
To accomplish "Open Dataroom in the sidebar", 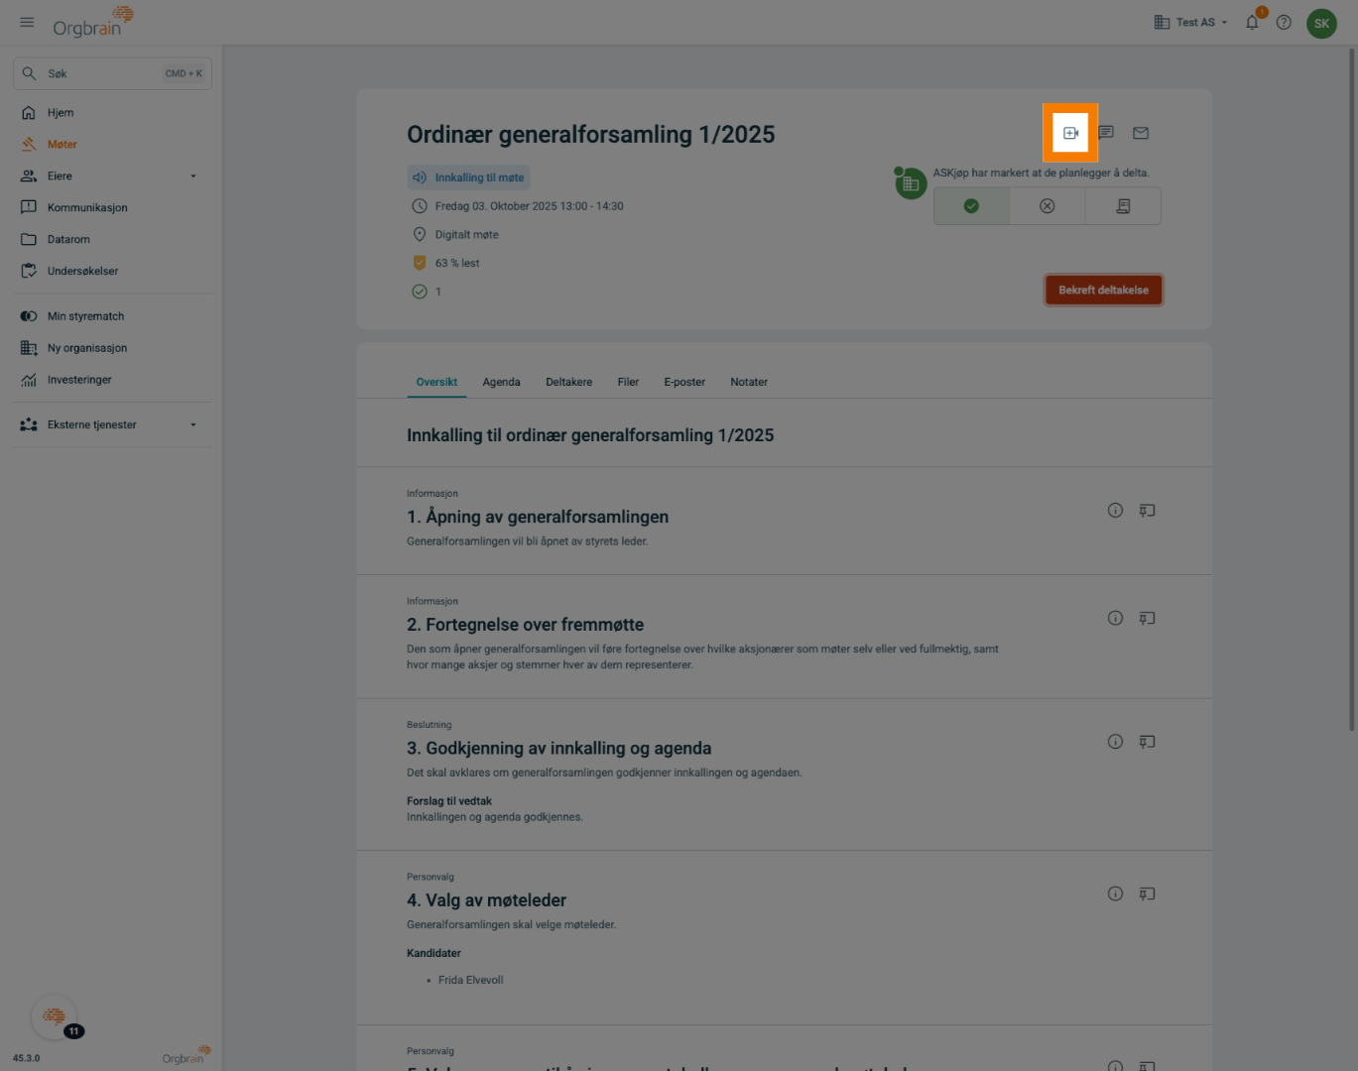I will click(68, 240).
